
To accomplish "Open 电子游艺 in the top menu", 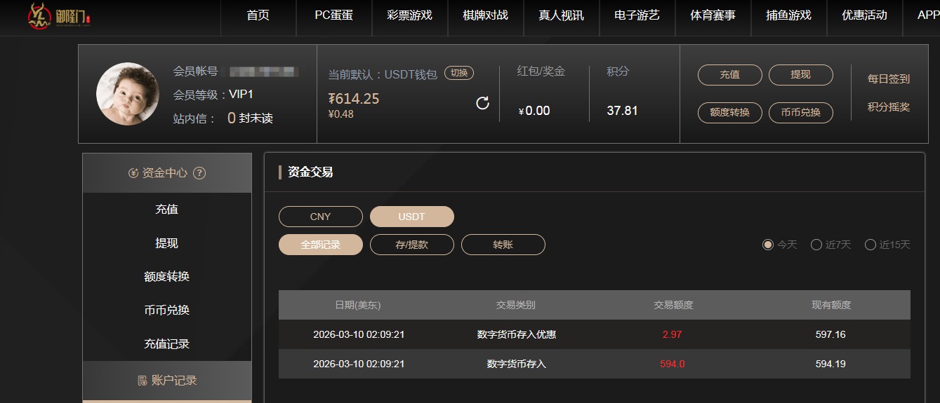I will tap(637, 15).
